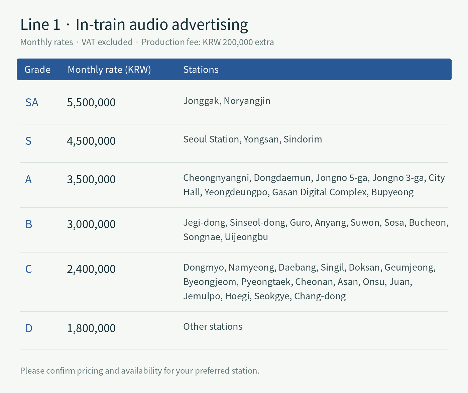The width and height of the screenshot is (468, 393).
Task: Select the grade cell "D"
Action: [x=29, y=328]
